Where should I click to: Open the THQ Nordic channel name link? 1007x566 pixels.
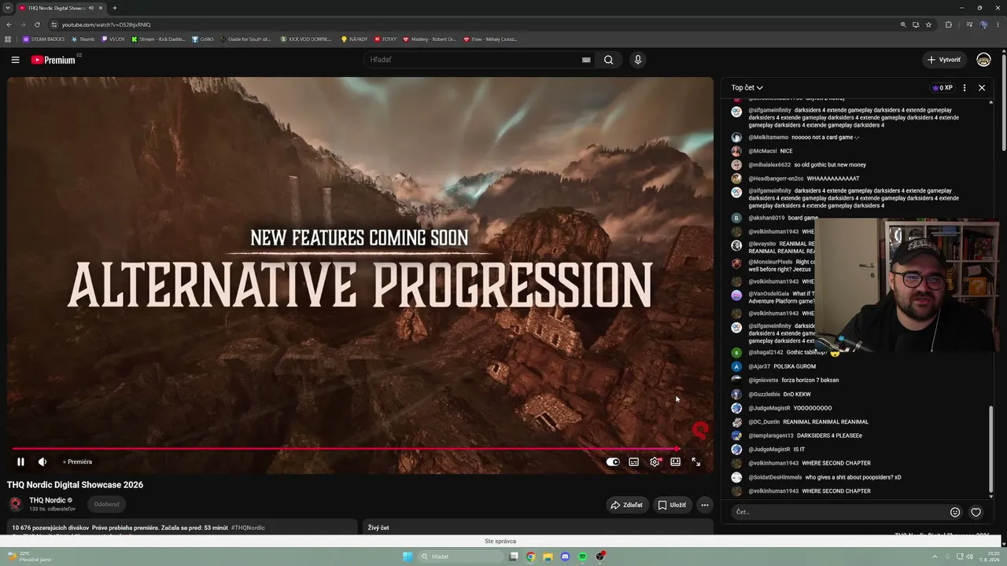pos(47,500)
